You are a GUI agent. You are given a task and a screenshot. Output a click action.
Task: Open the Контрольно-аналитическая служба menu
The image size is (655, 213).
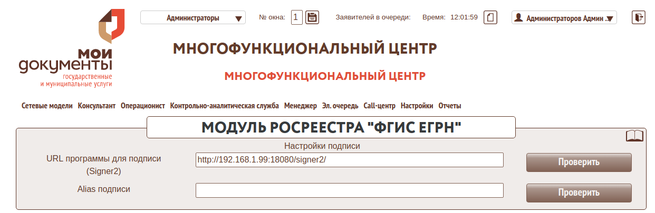tap(224, 106)
